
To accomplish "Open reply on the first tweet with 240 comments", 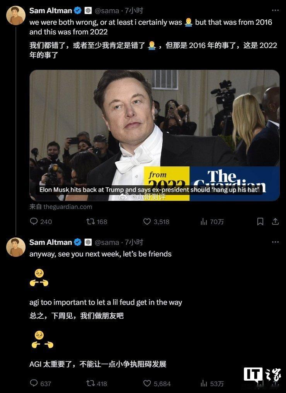I will tap(41, 222).
